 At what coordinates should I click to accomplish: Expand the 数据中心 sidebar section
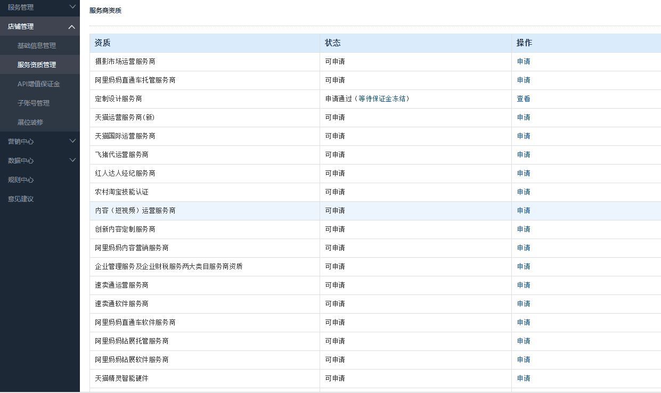(x=40, y=161)
